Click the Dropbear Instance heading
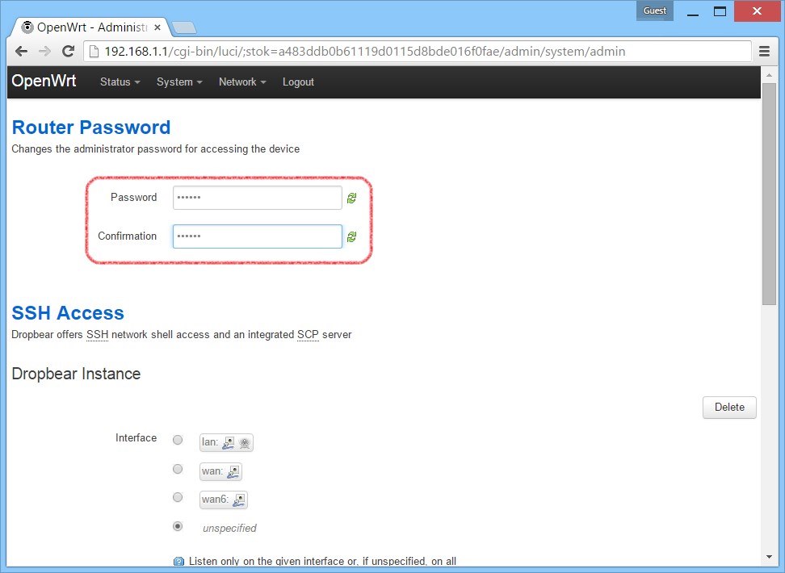The height and width of the screenshot is (573, 785). tap(76, 374)
